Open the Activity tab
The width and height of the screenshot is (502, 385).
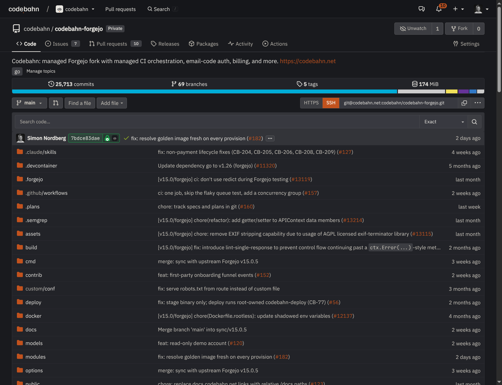coord(240,44)
